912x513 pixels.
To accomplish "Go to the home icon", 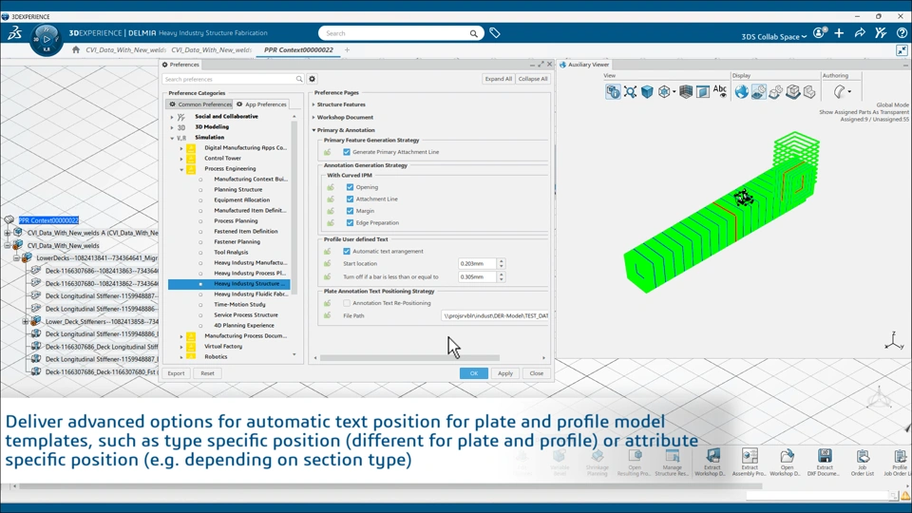I will point(76,50).
